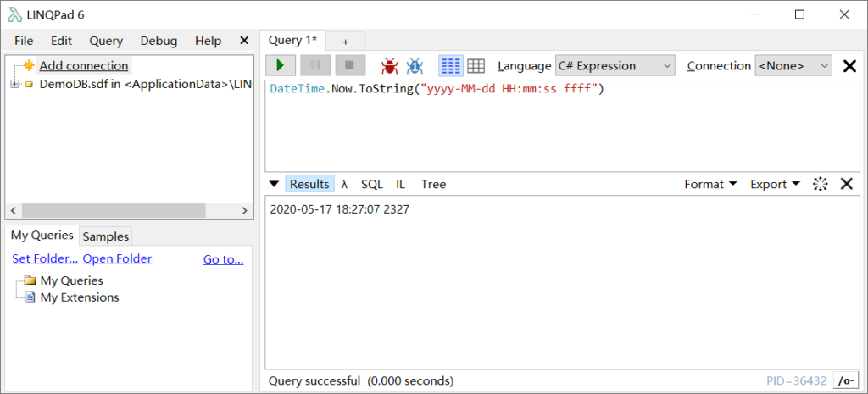This screenshot has height=394, width=868.
Task: Switch to the SQL output tab
Action: pos(372,184)
